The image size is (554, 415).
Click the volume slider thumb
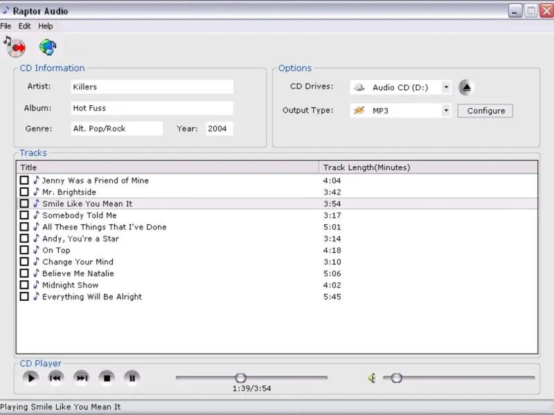coord(396,378)
